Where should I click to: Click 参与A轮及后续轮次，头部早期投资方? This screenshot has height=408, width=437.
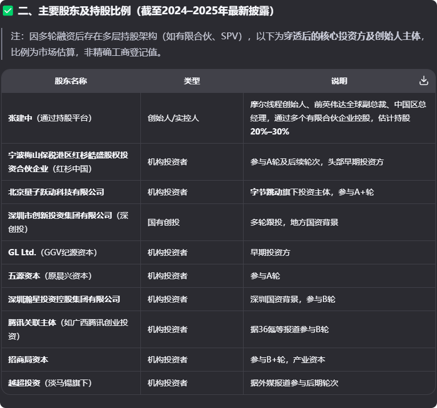click(x=317, y=162)
